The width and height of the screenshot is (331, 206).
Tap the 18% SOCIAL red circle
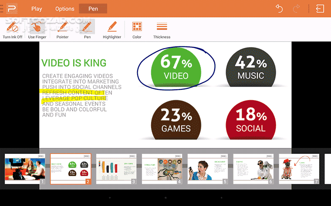tap(251, 120)
